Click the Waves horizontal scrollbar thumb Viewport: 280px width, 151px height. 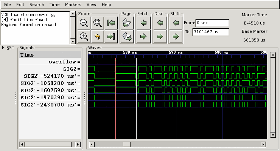point(127,144)
